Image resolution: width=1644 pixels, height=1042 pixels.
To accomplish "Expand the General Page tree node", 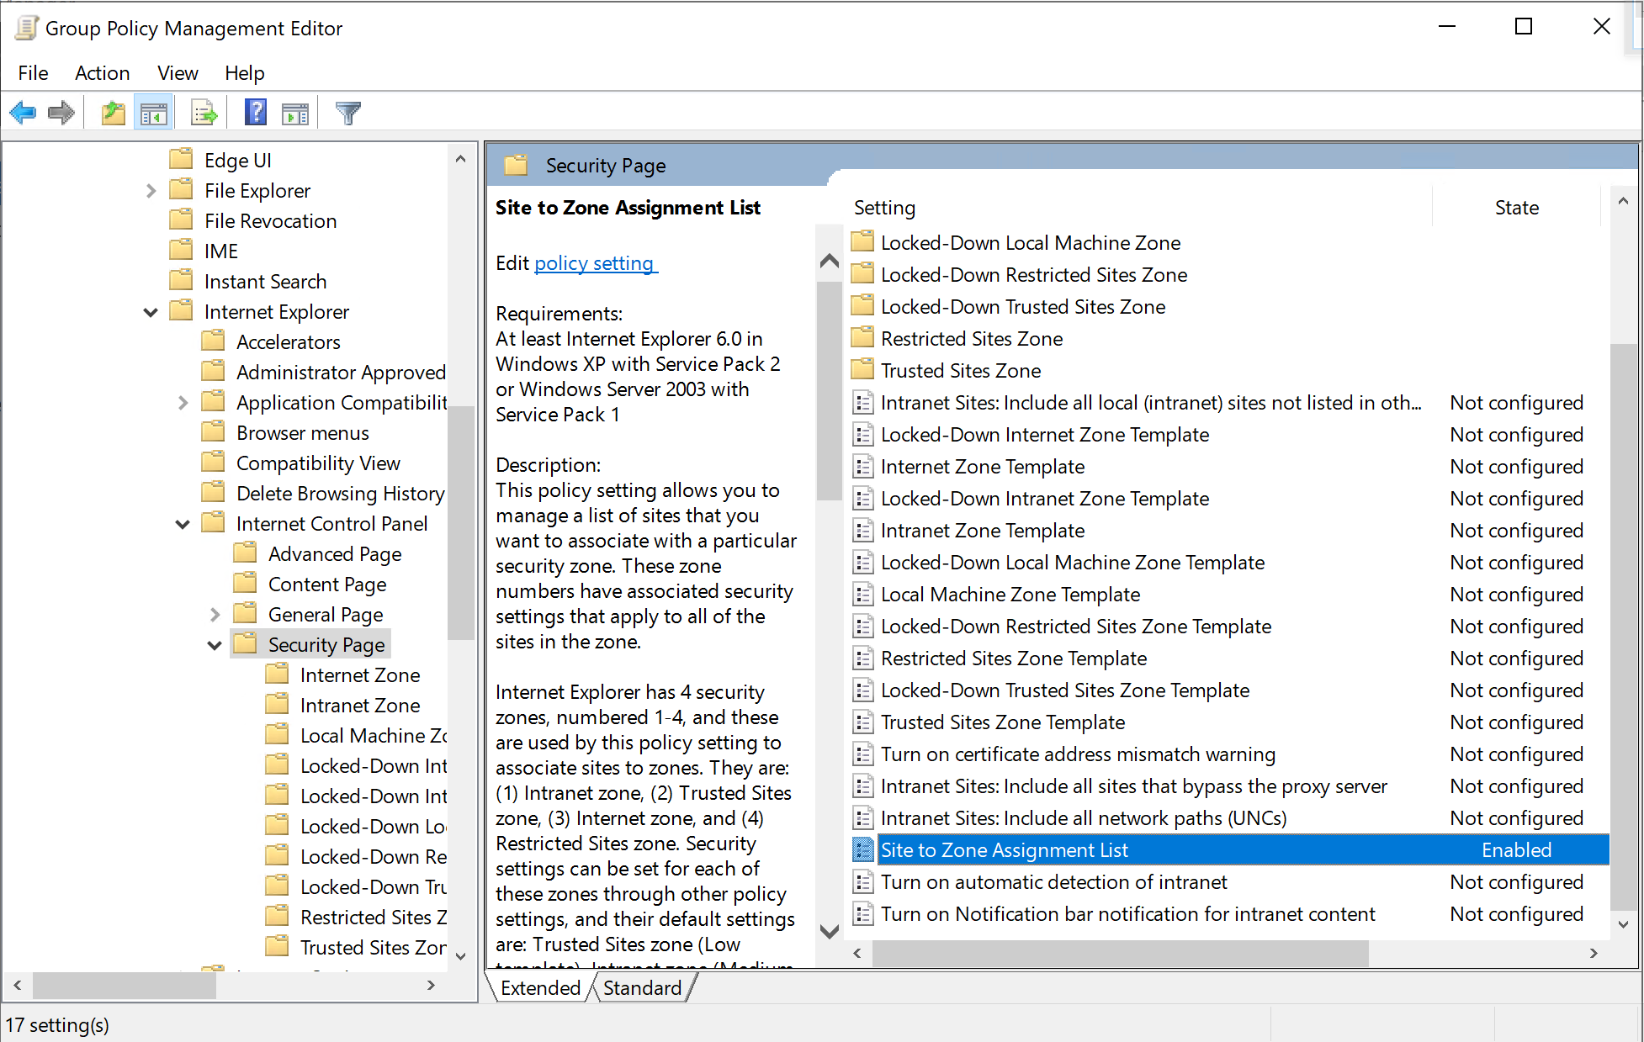I will point(215,615).
